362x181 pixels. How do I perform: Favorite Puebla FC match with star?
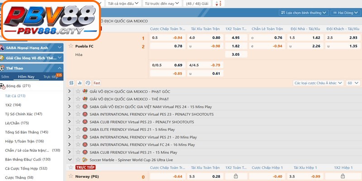point(71,46)
